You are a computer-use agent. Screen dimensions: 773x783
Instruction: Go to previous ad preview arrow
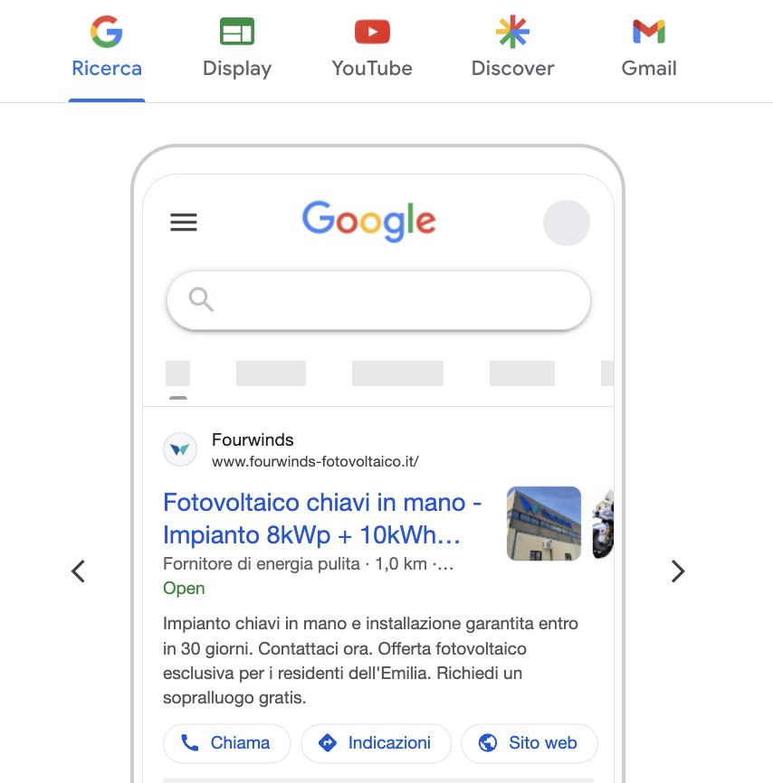(79, 571)
